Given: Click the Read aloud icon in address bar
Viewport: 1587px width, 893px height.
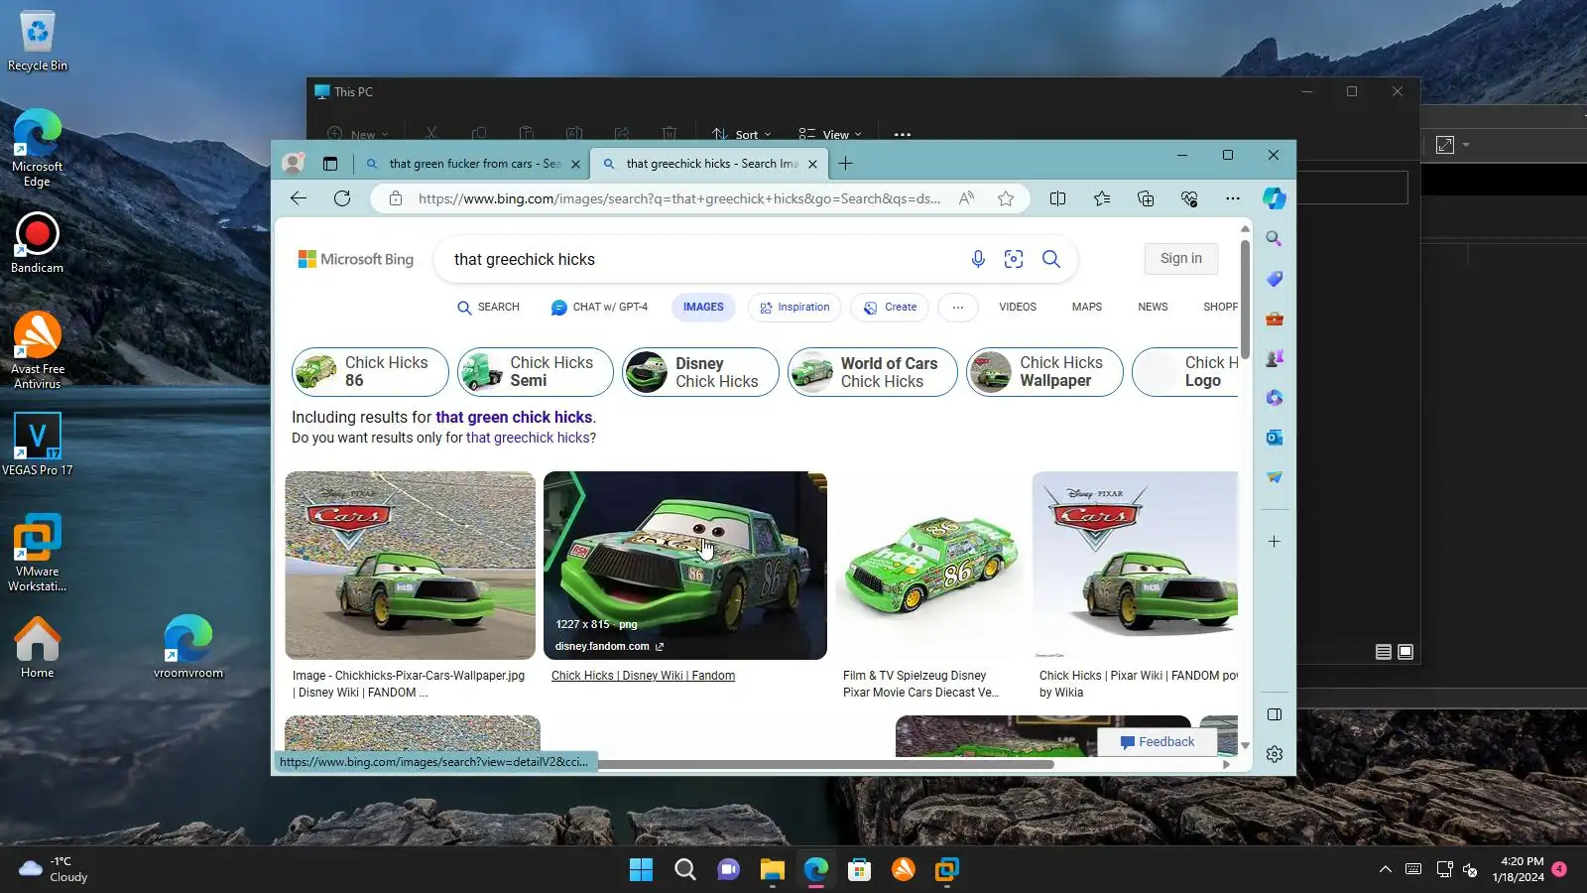Looking at the screenshot, I should [x=966, y=198].
